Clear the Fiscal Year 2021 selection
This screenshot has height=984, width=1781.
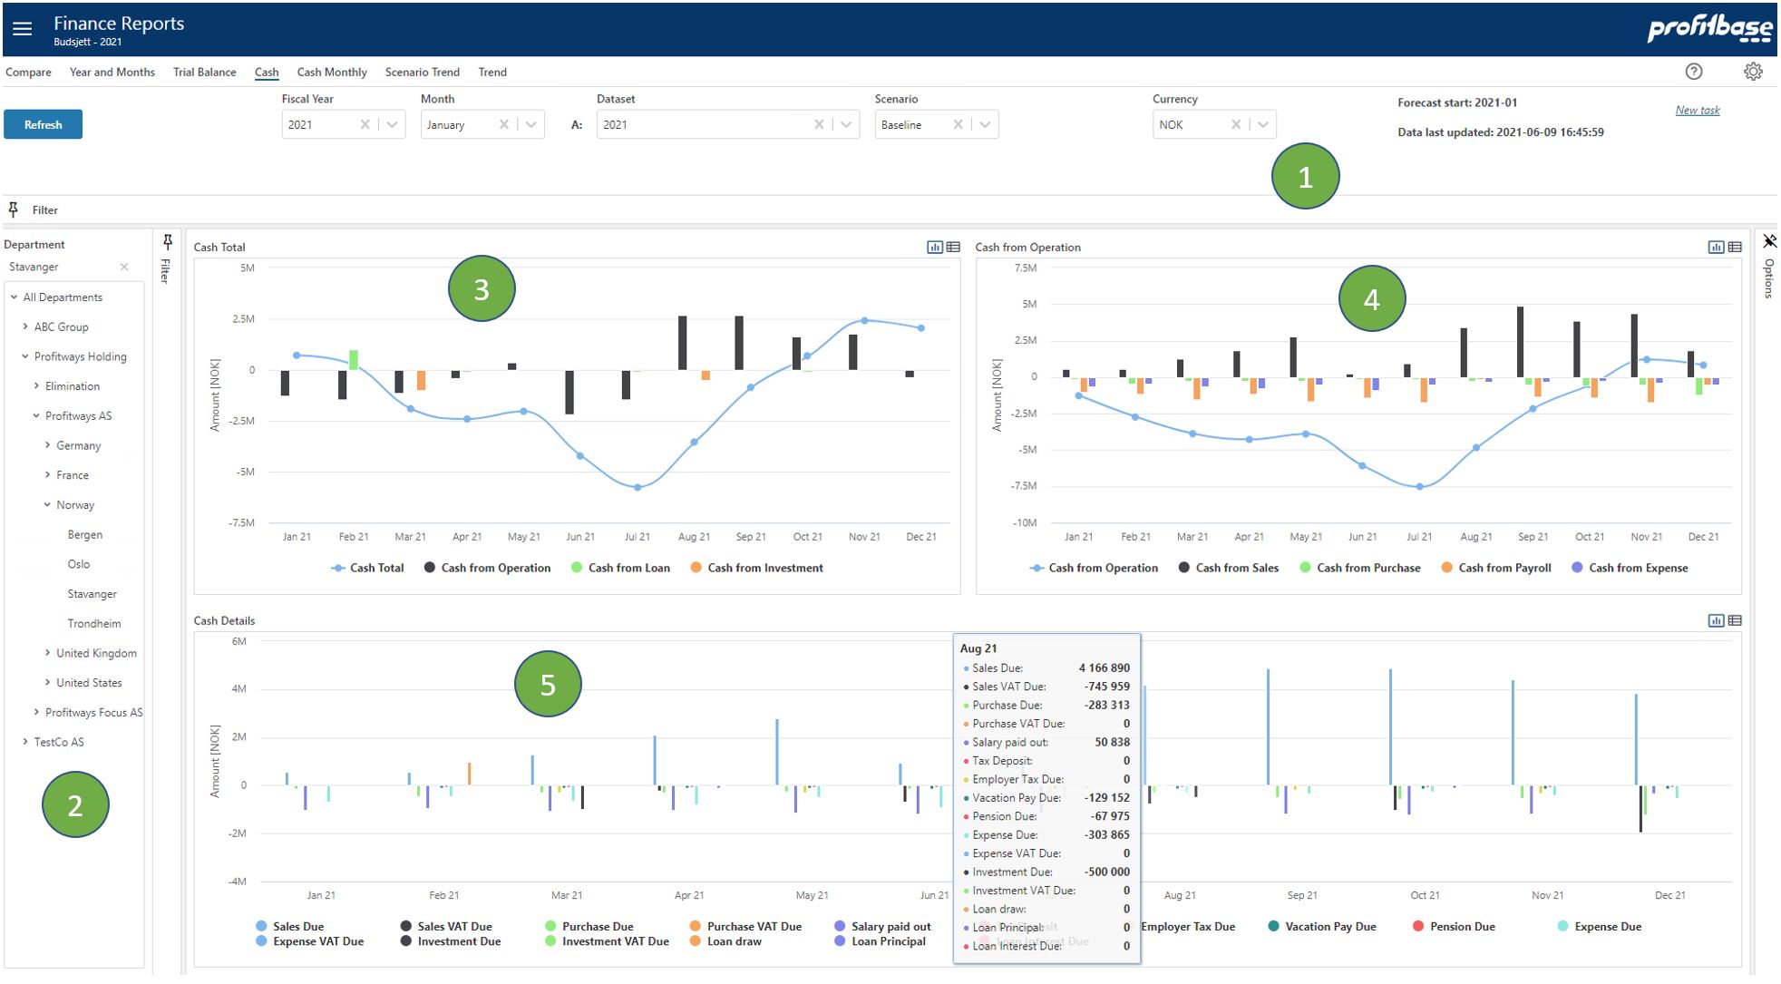coord(365,124)
